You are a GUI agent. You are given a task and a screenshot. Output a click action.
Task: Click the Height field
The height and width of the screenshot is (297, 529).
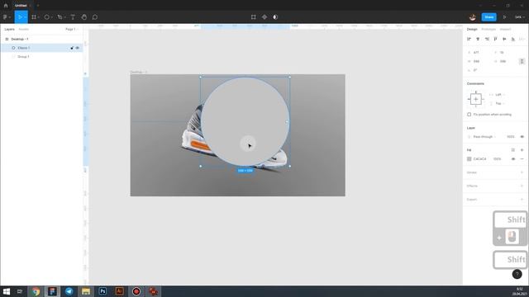[x=505, y=61]
